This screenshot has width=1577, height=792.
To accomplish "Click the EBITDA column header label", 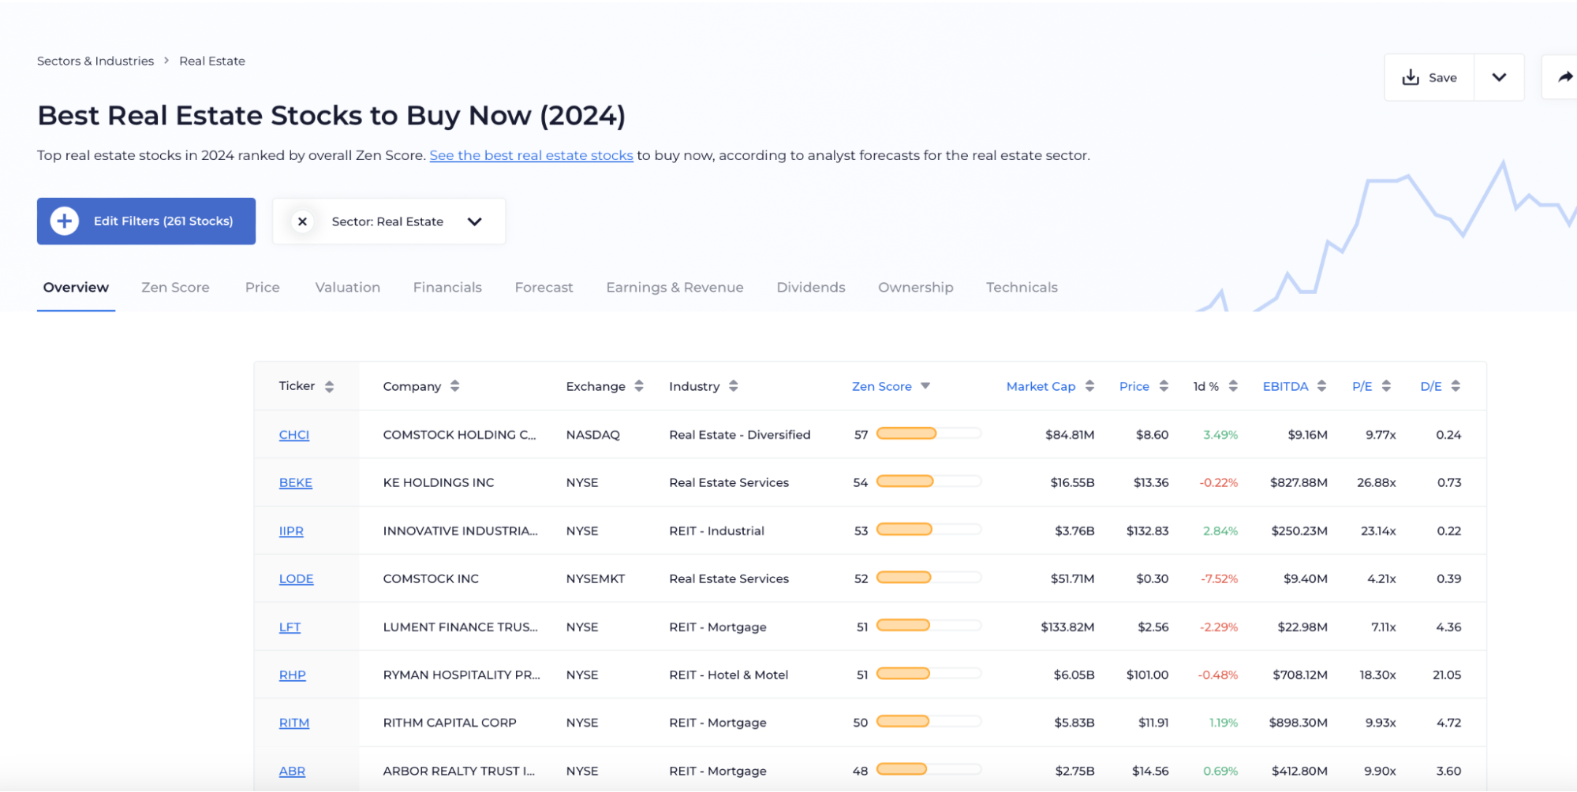I will coord(1285,386).
